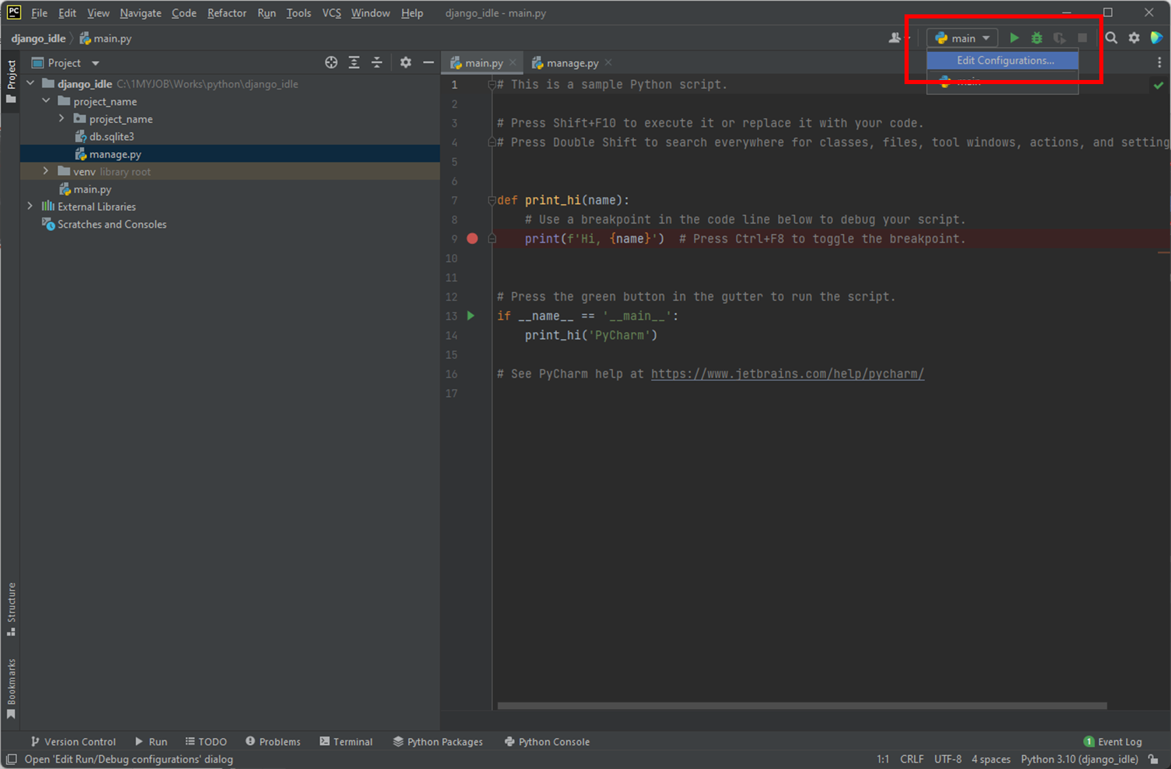Open the editor tabs more options icon
This screenshot has width=1171, height=769.
pos(1159,62)
